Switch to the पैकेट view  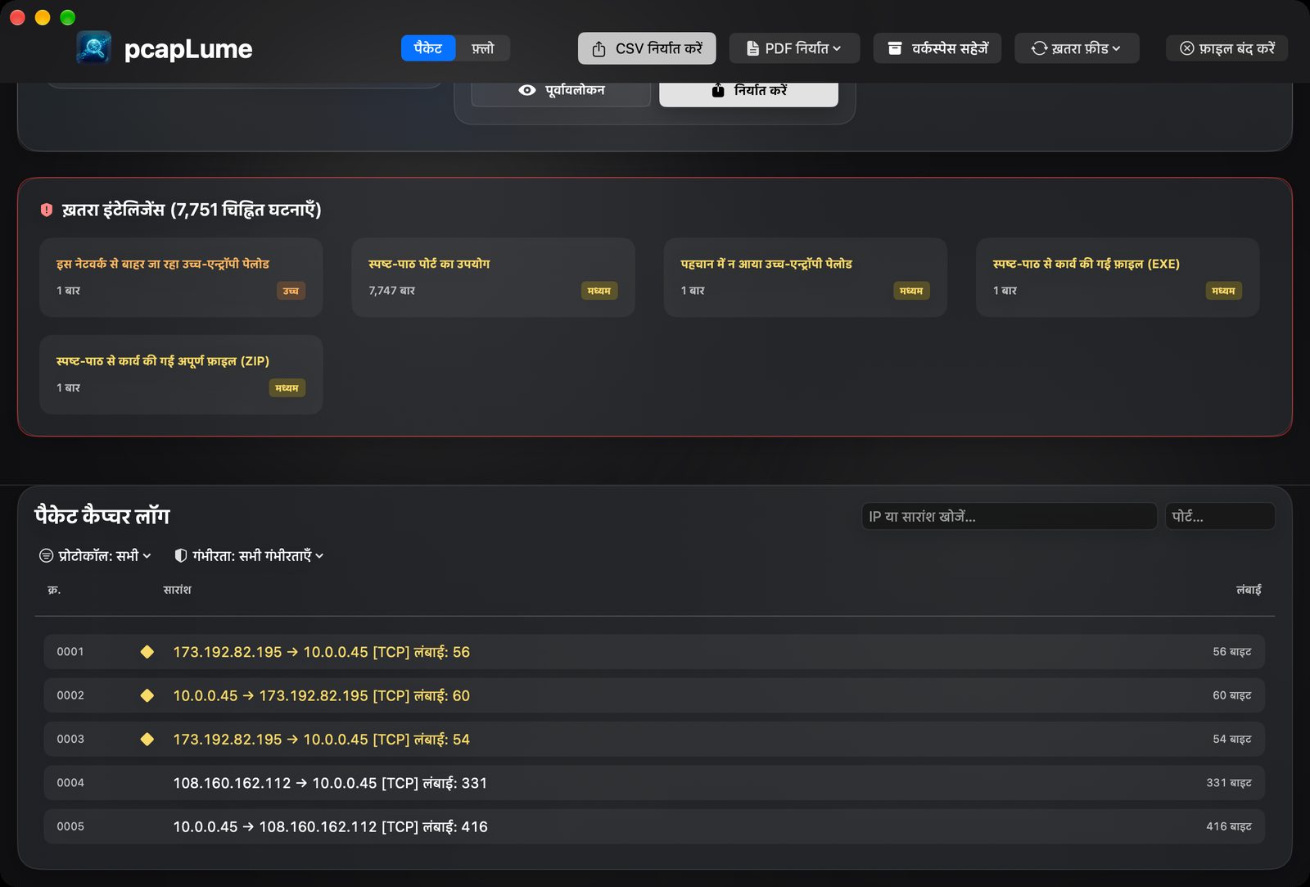(428, 48)
